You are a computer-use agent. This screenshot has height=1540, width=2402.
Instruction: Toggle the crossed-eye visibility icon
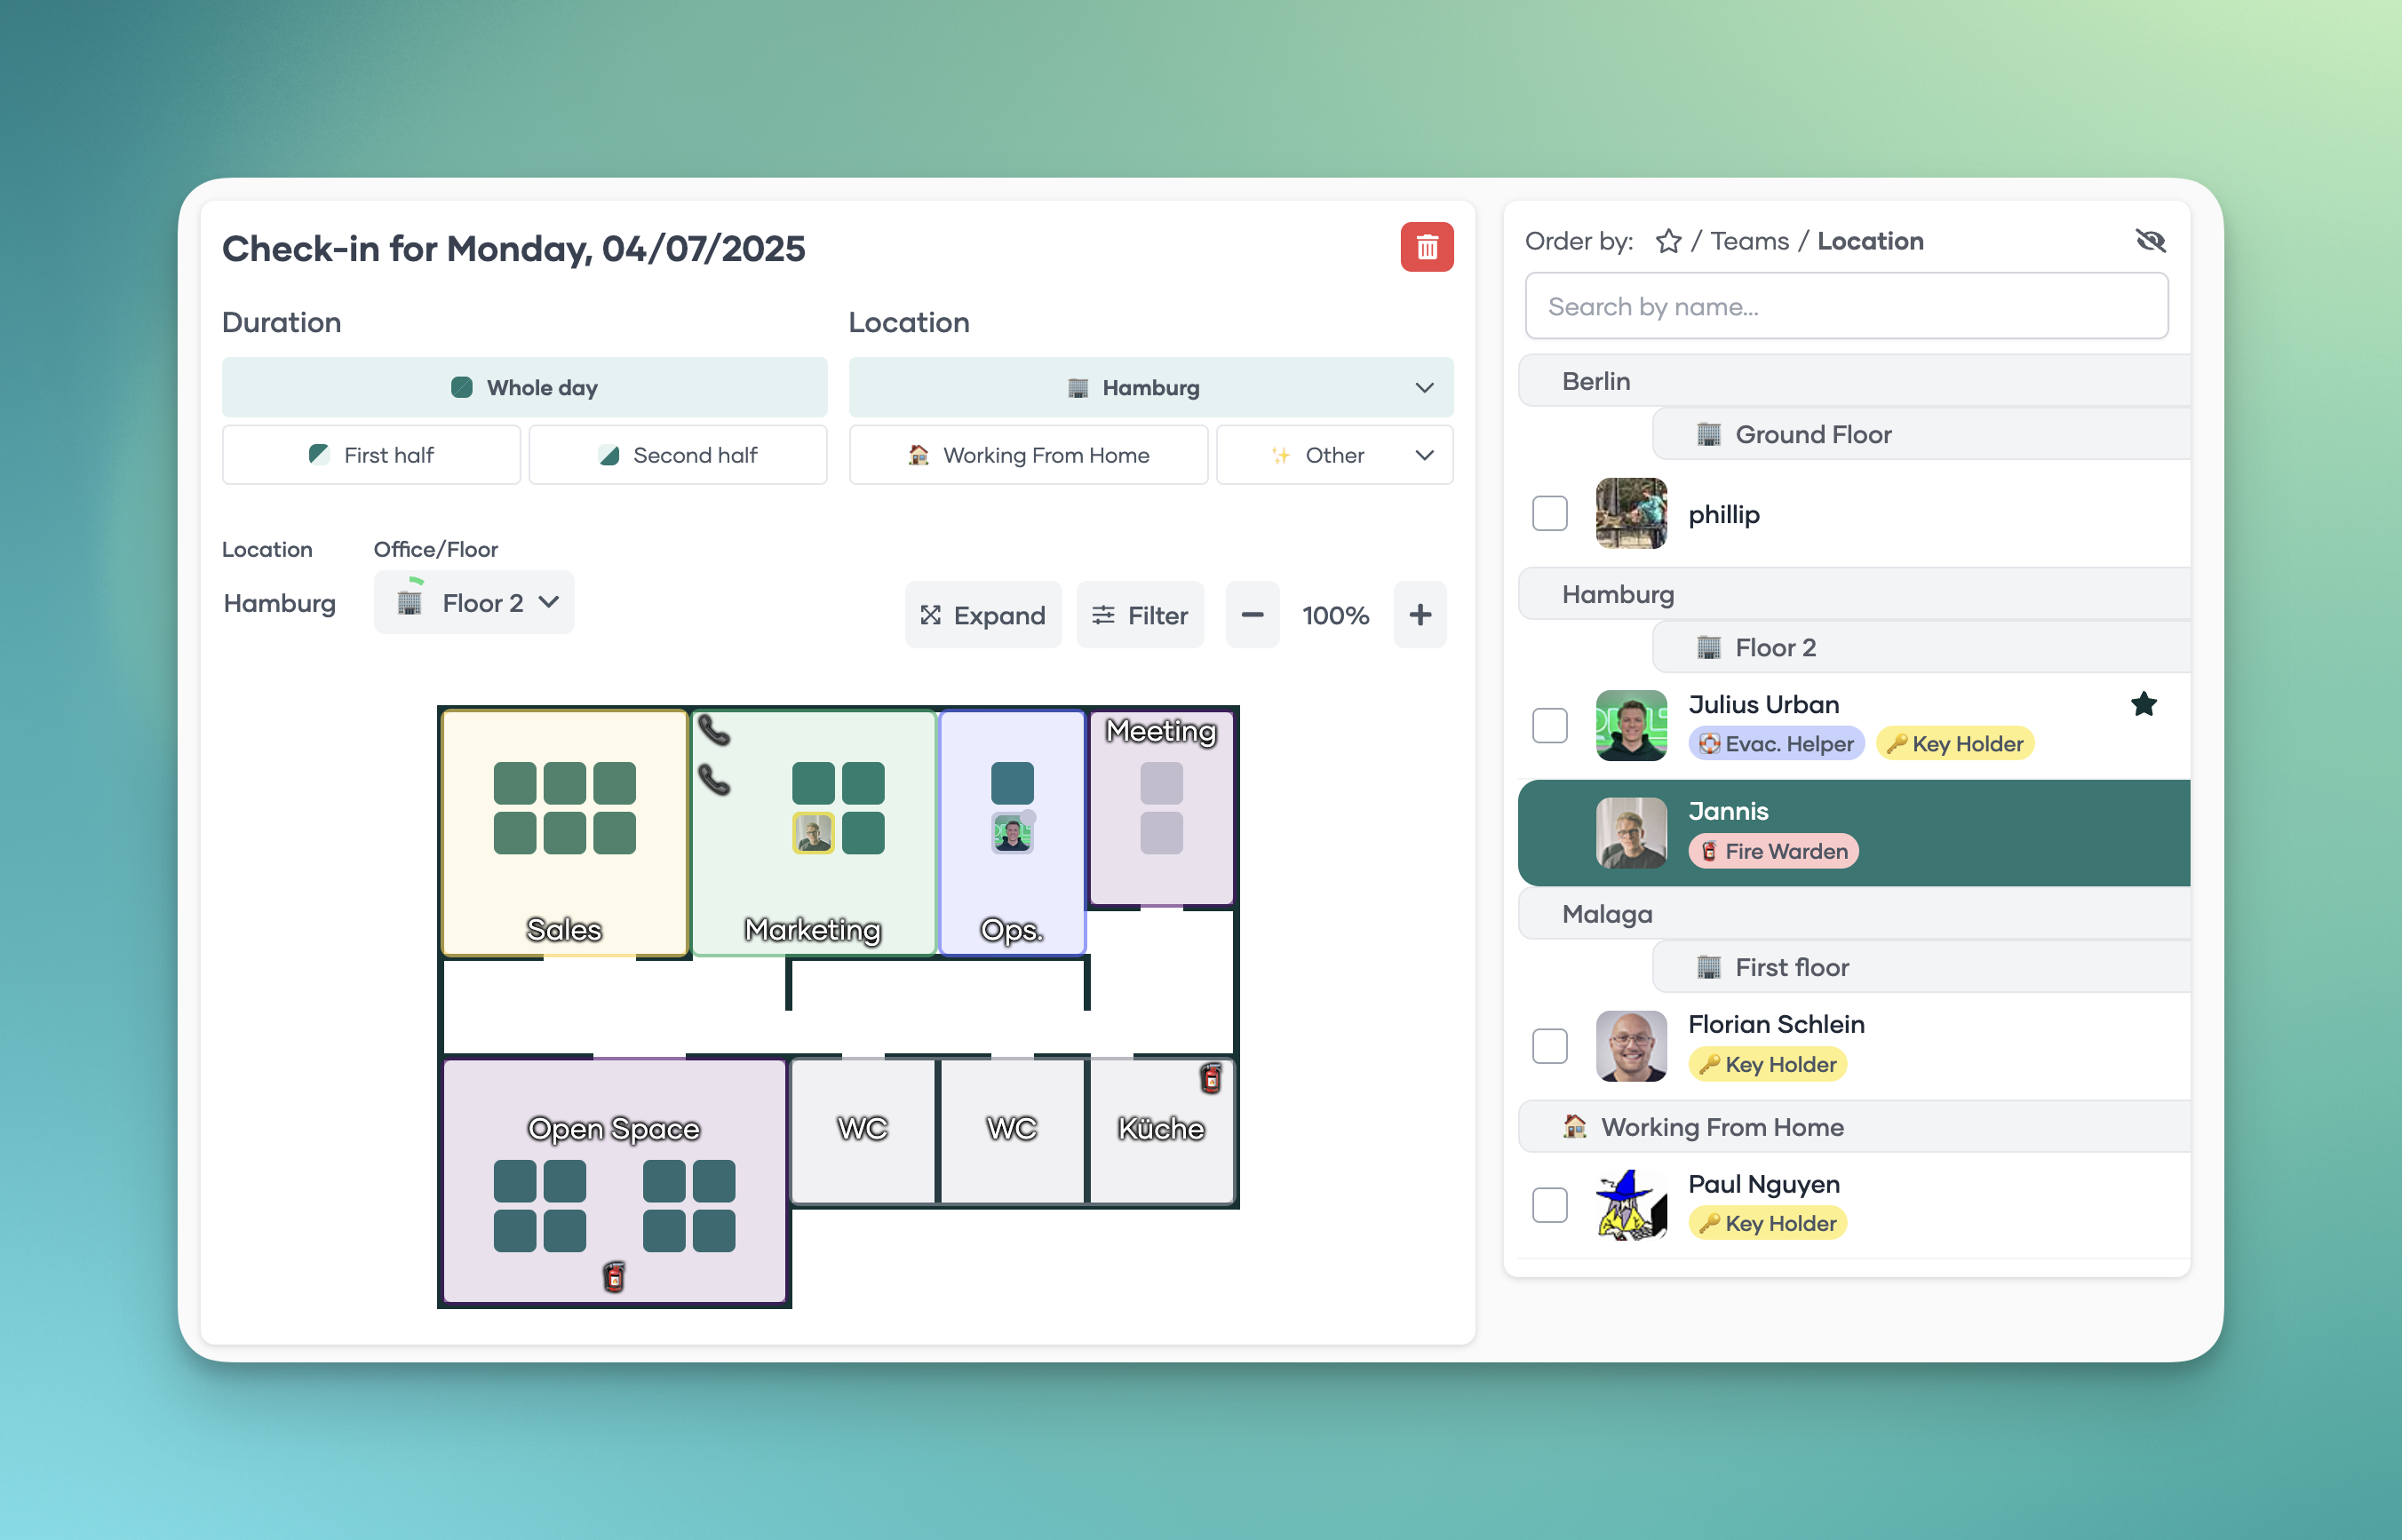[2149, 241]
